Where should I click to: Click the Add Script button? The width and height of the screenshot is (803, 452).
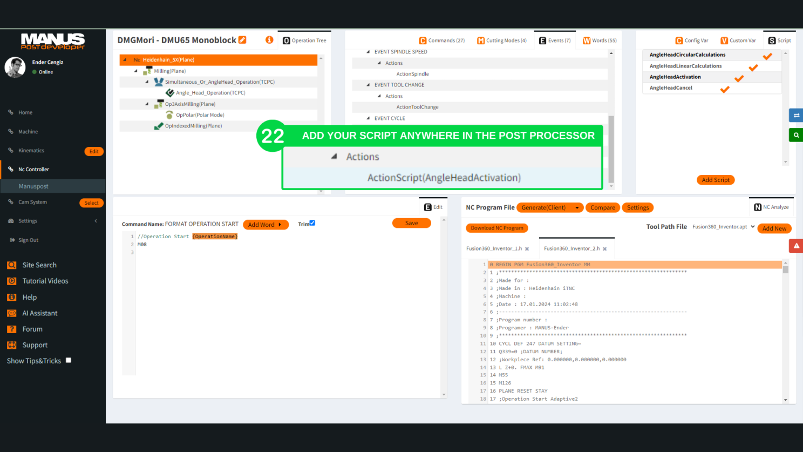point(715,180)
